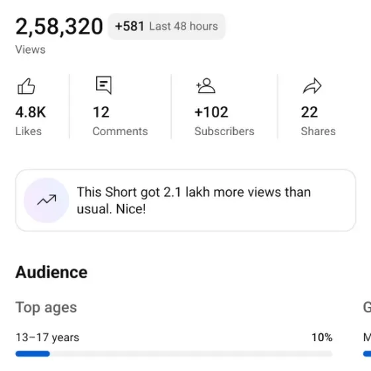
Task: Select the 2,58,320 view count
Action: tap(59, 26)
